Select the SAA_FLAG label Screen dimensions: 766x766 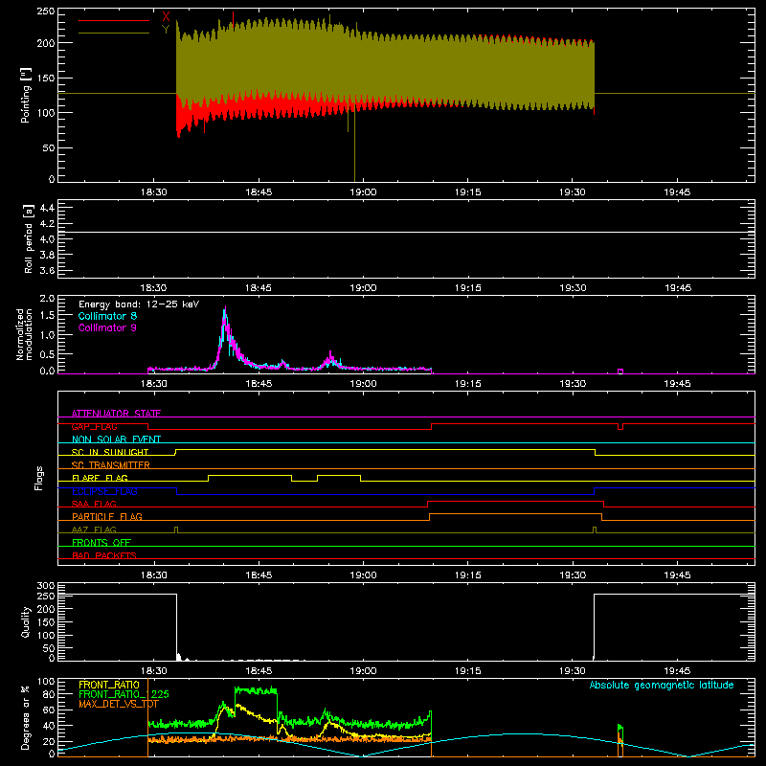click(94, 504)
